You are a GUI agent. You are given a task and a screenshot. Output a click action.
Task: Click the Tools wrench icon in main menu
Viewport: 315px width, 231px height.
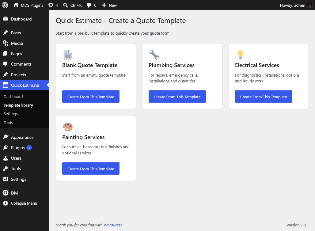6,169
